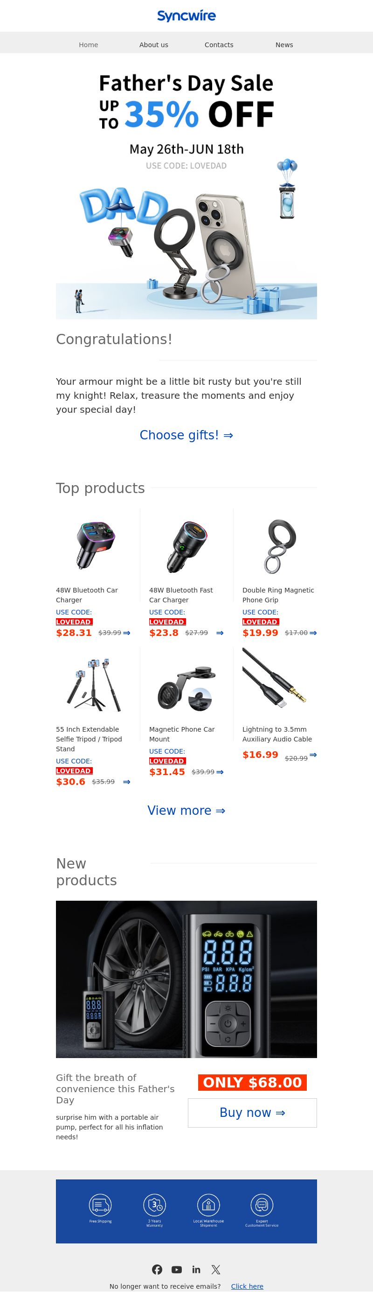Viewport: 373px width, 1292px height.
Task: Click the unsubscribe Click here link
Action: click(x=247, y=1286)
